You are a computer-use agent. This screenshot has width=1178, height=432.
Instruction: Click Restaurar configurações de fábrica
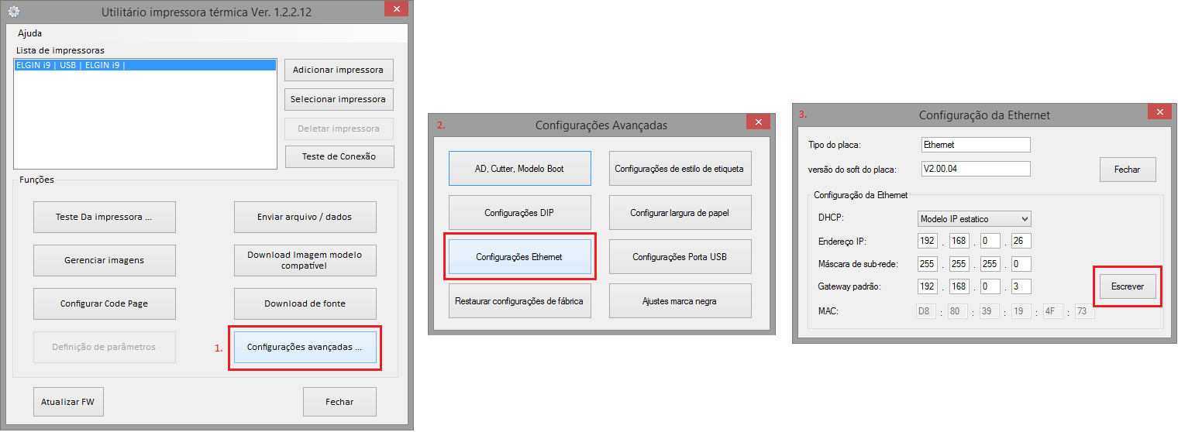click(519, 300)
